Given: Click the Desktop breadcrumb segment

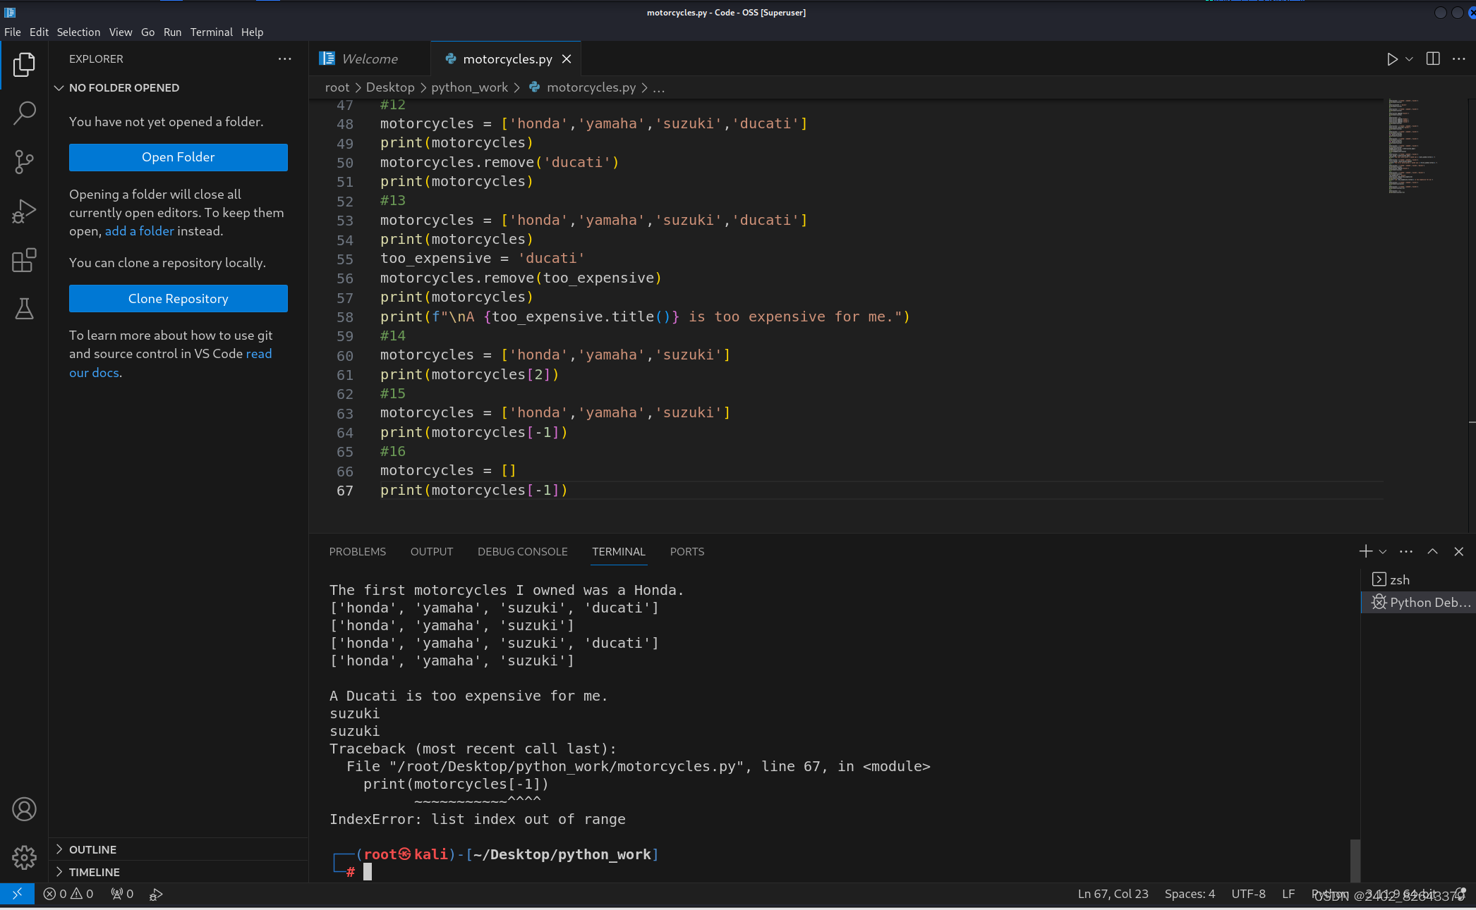Looking at the screenshot, I should pos(390,87).
